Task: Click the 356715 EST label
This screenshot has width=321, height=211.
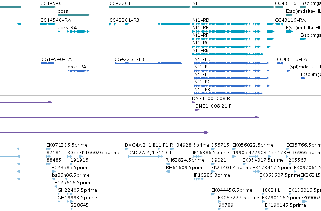Action: pos(220,145)
